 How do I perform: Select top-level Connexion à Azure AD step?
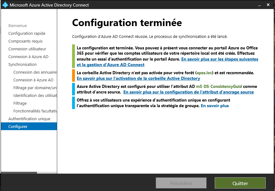[x=28, y=57]
